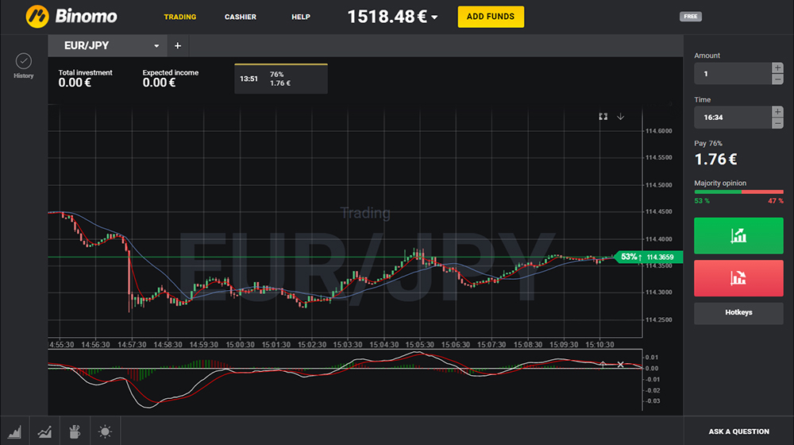Open the drawing tools pencil cup icon
794x445 pixels.
(75, 432)
